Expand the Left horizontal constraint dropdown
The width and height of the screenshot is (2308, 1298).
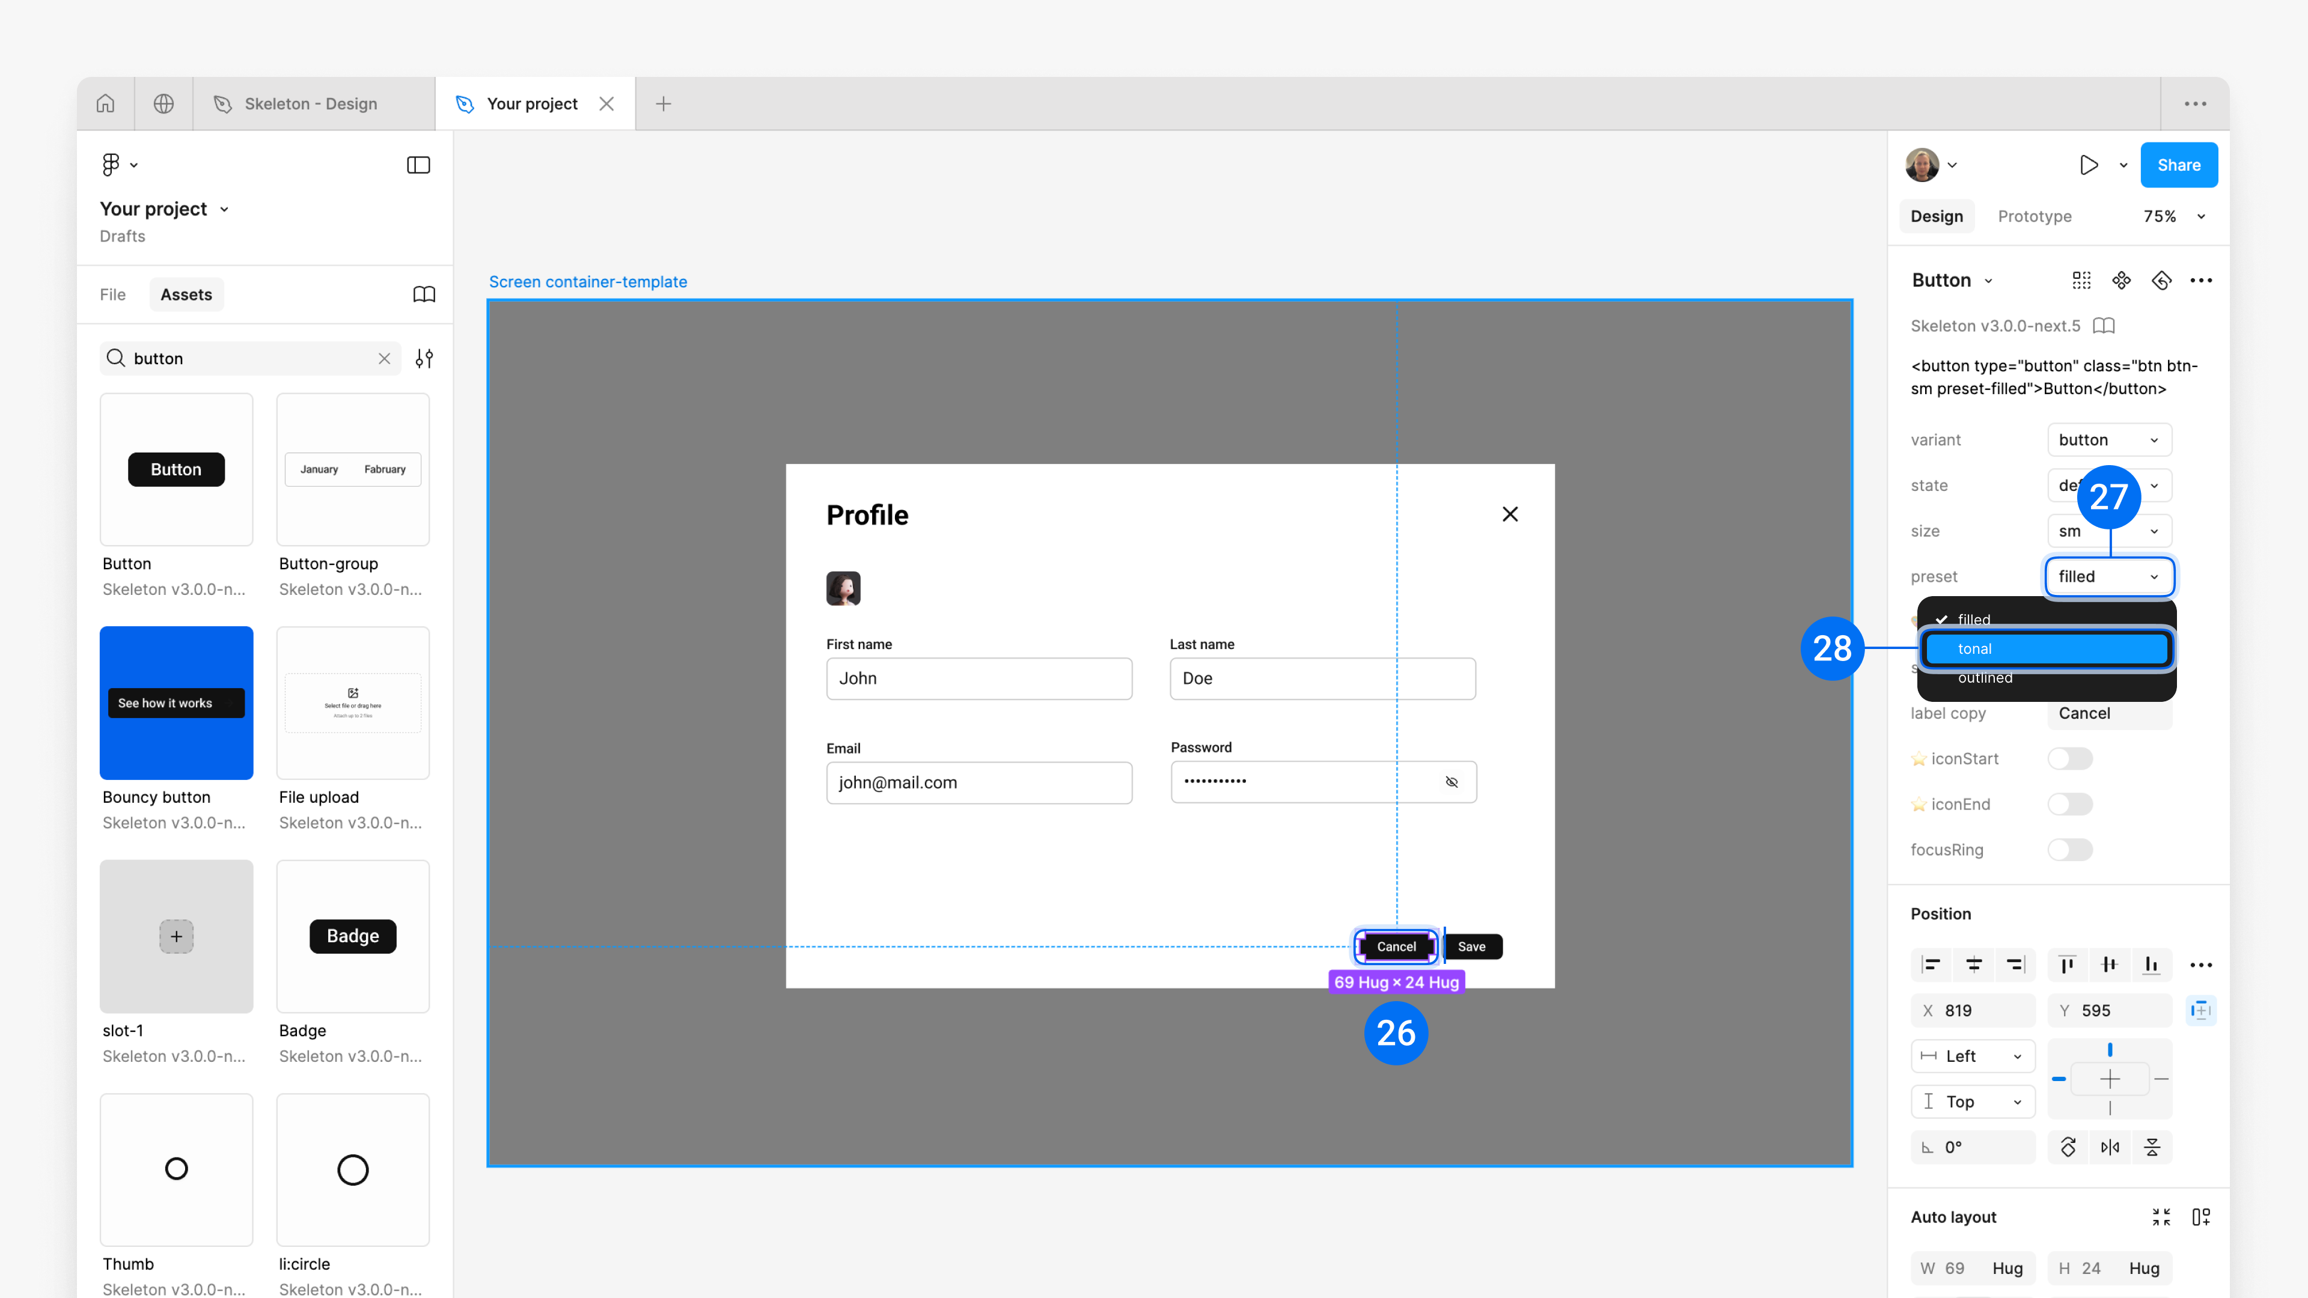pyautogui.click(x=1973, y=1056)
